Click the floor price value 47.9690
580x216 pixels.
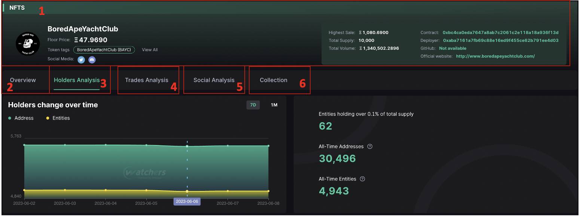pos(91,40)
